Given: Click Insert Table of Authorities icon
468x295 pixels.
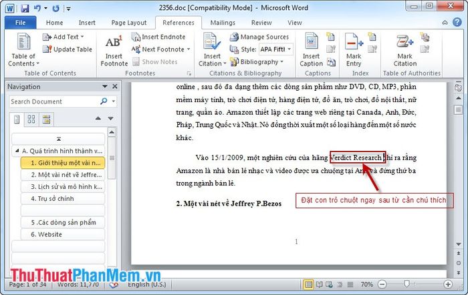Looking at the screenshot, I should (x=425, y=37).
